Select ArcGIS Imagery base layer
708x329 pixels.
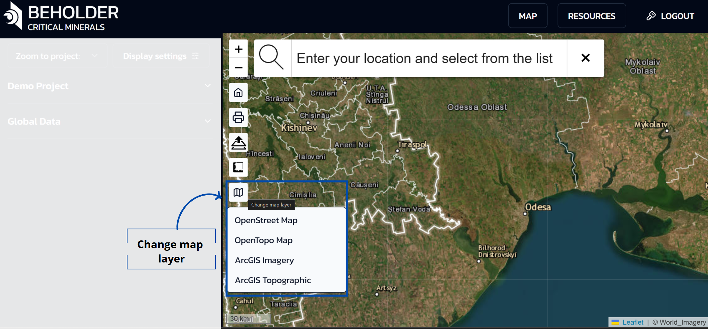pyautogui.click(x=264, y=260)
